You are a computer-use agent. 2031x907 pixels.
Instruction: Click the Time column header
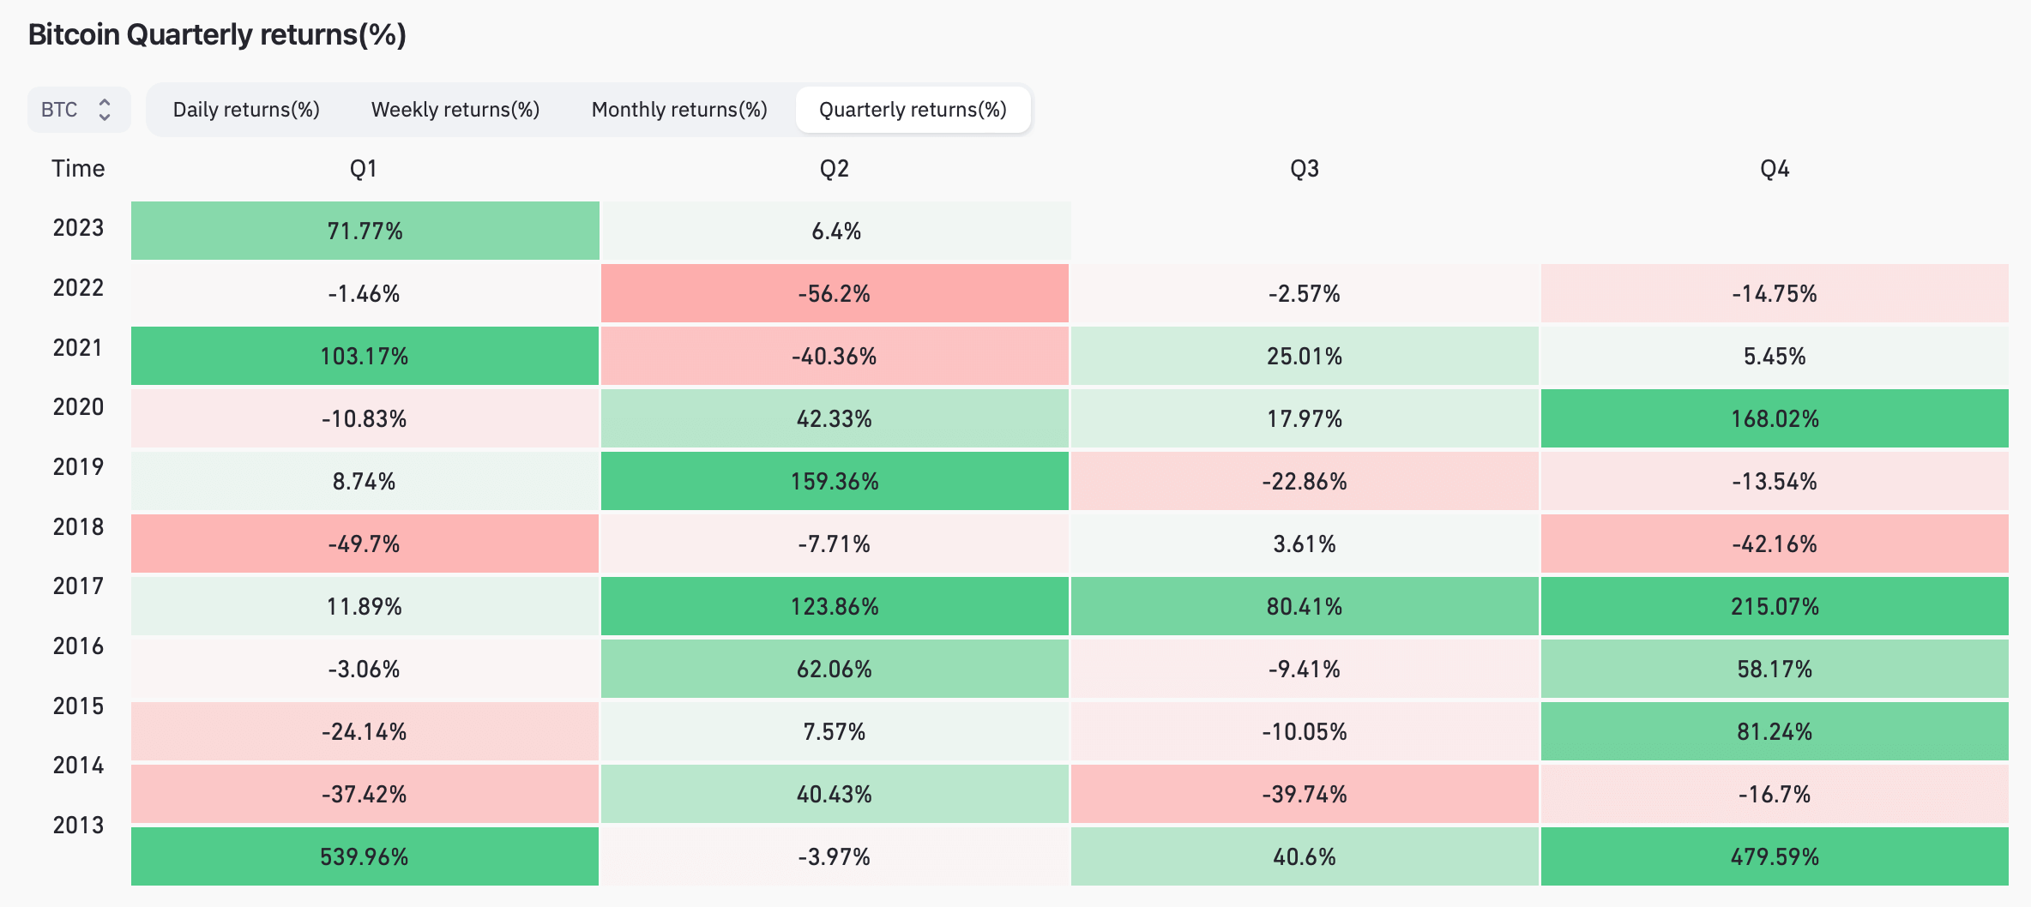78,169
